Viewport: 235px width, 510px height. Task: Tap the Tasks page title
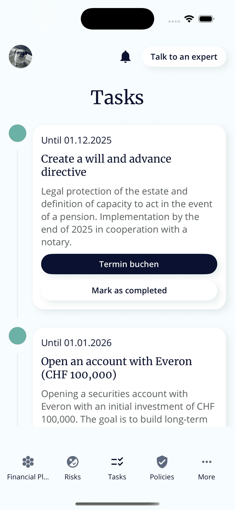pyautogui.click(x=117, y=97)
